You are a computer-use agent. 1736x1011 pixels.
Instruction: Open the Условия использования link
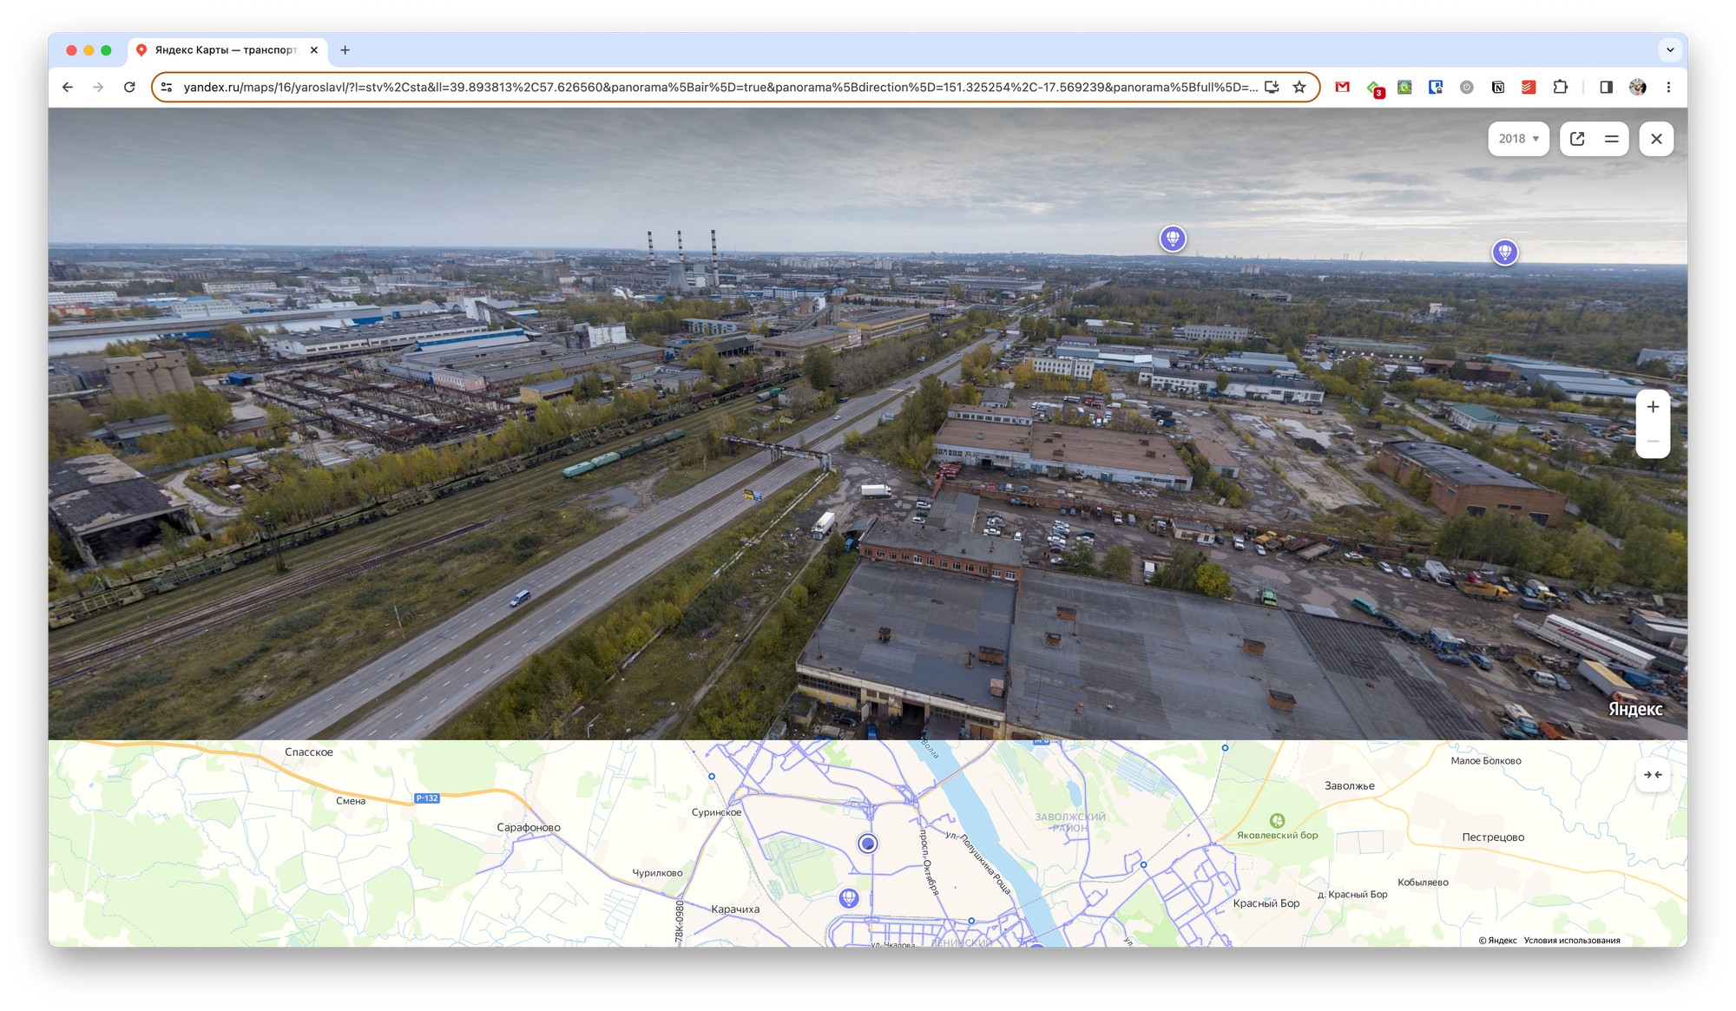point(1572,940)
